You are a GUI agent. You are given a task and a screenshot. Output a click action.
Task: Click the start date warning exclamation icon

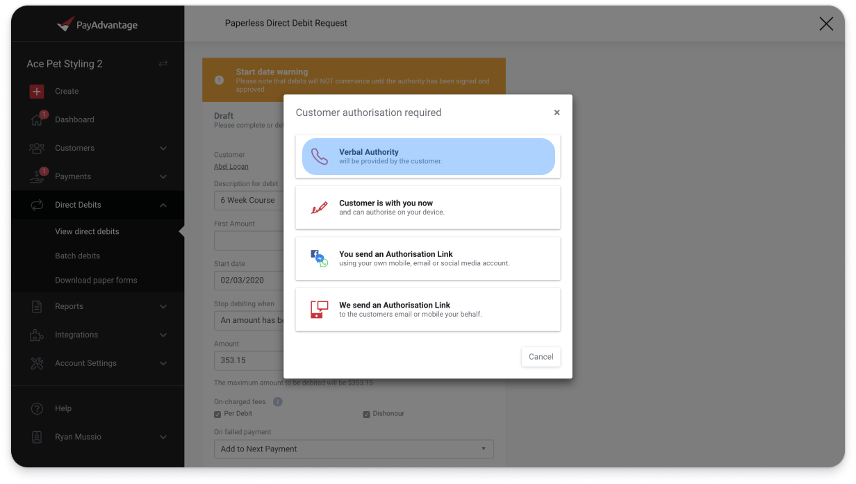220,80
